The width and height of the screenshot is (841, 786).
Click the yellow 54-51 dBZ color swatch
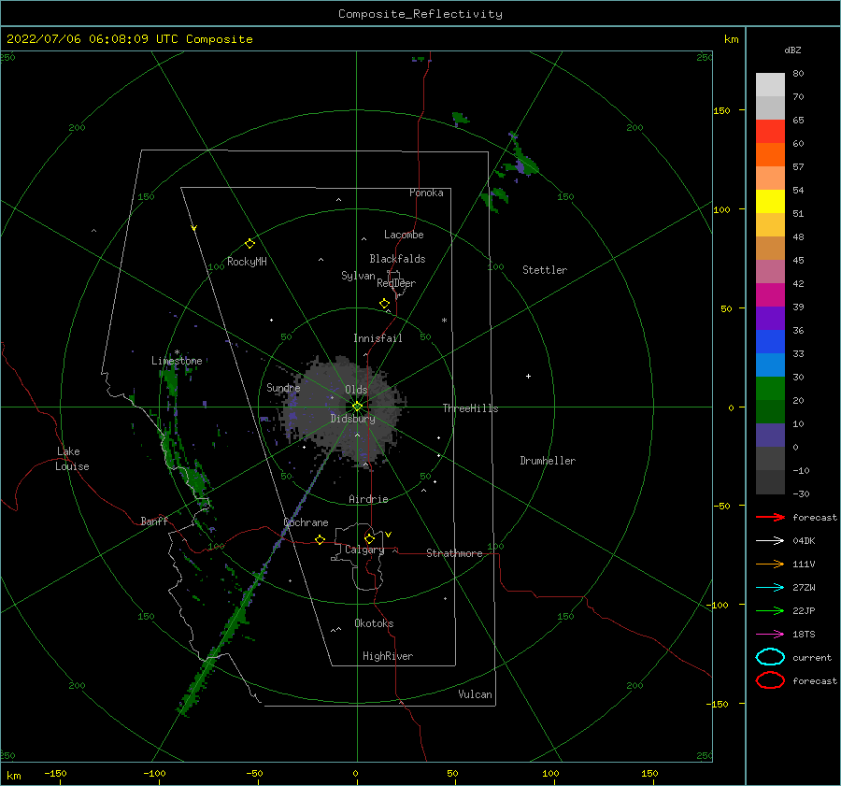click(x=770, y=201)
